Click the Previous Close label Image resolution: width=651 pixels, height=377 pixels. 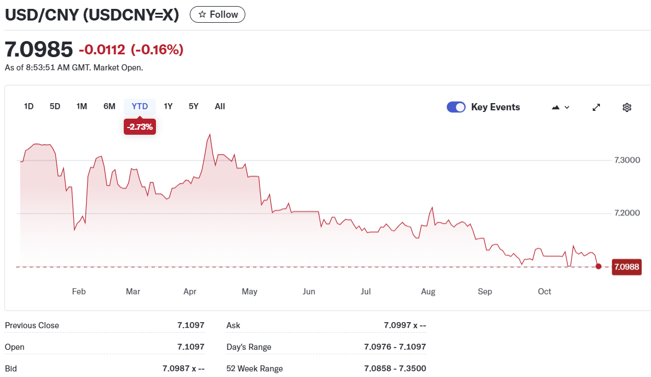32,325
